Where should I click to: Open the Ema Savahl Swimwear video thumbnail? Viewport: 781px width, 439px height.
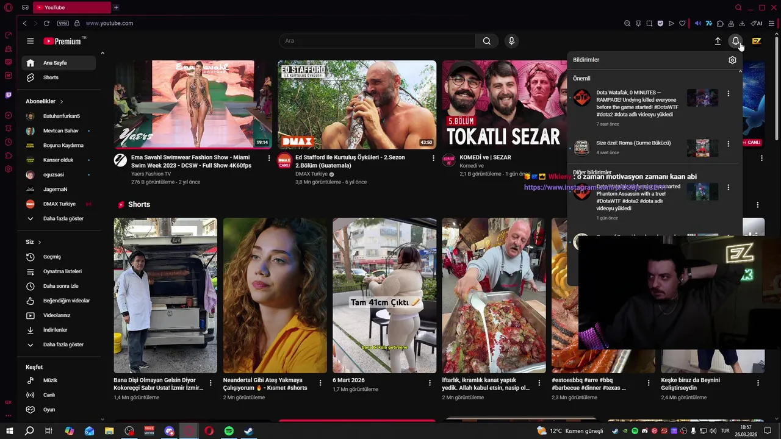point(193,104)
